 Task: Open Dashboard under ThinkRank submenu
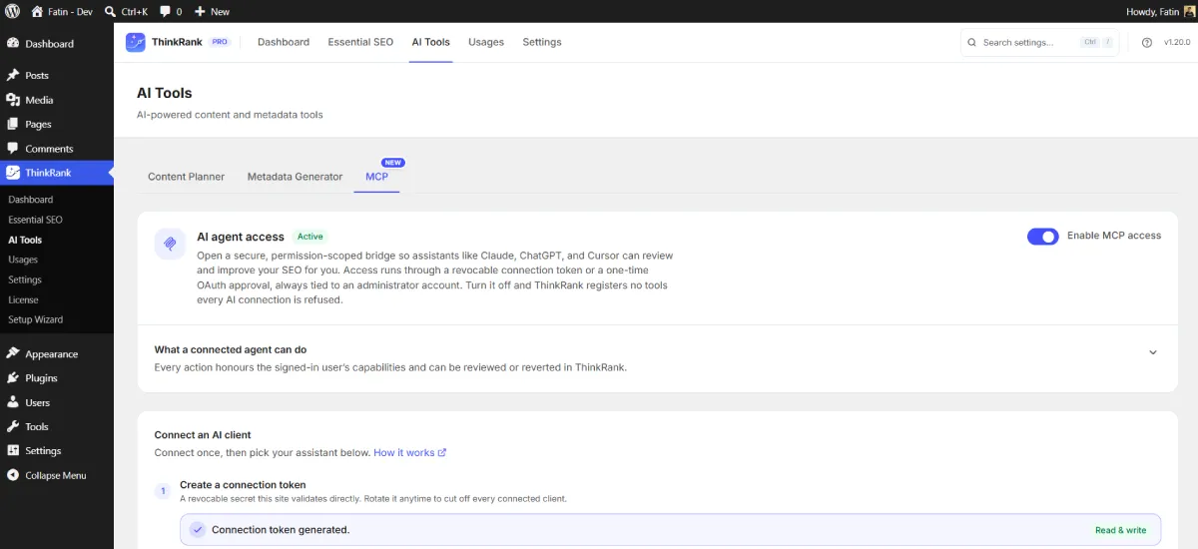[x=31, y=200]
